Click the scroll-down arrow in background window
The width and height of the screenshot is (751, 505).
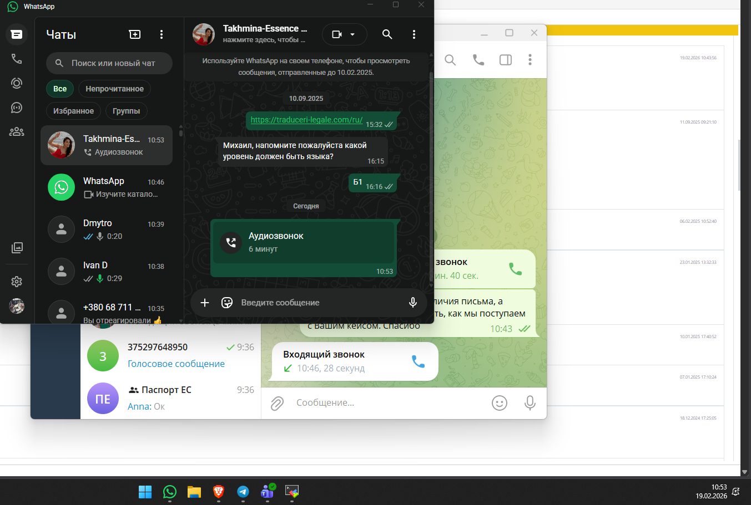(745, 472)
